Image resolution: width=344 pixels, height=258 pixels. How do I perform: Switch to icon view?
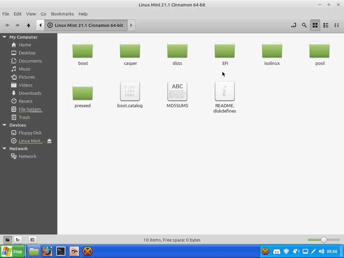tap(315, 25)
